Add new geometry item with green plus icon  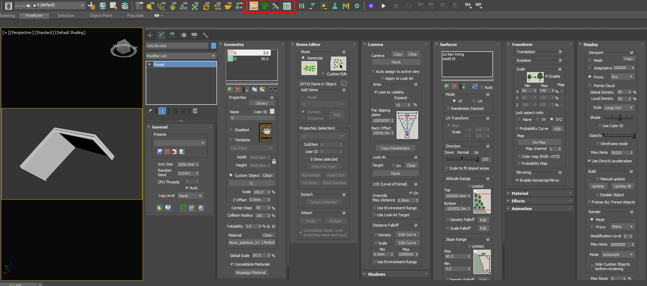pos(230,89)
